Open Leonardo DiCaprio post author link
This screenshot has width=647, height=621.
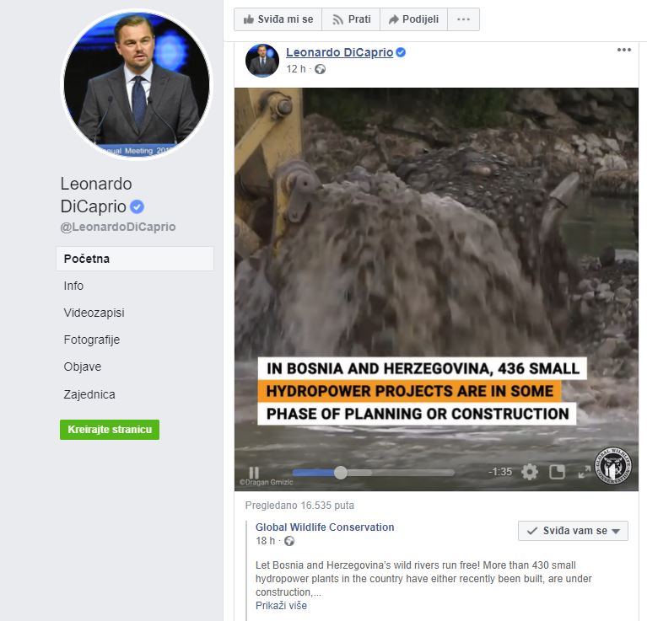tap(339, 52)
